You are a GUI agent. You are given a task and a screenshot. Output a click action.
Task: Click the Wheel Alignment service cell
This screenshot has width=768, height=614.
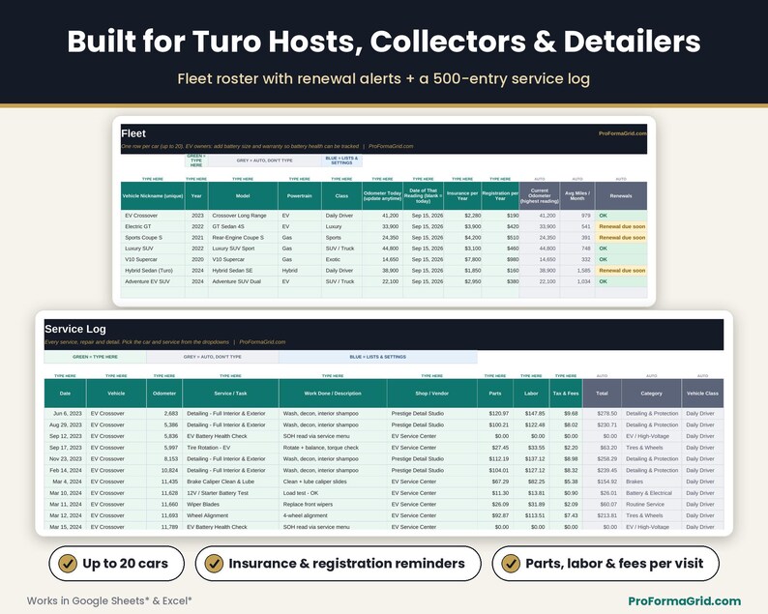click(x=230, y=515)
